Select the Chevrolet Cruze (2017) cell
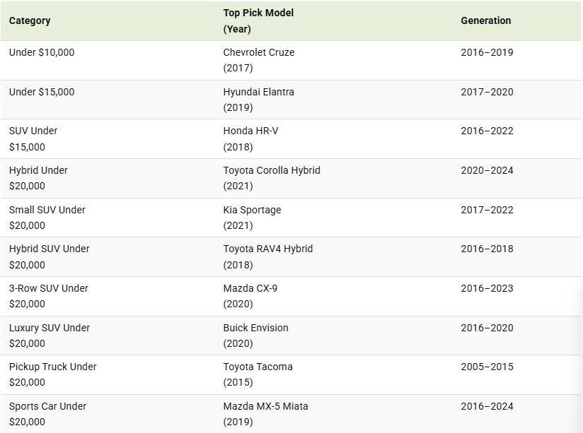This screenshot has height=433, width=583. (258, 60)
